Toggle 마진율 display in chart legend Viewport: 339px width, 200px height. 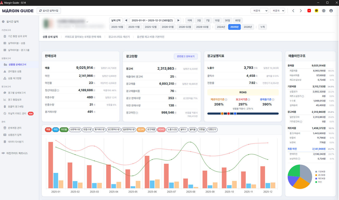coord(64,129)
